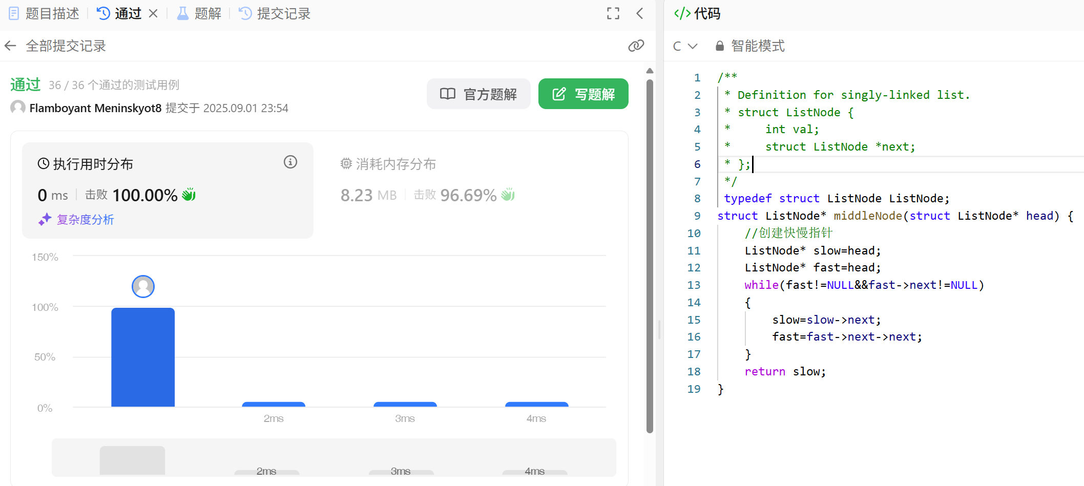The height and width of the screenshot is (486, 1084).
Task: Click the tall blue runtime bar
Action: tap(143, 357)
